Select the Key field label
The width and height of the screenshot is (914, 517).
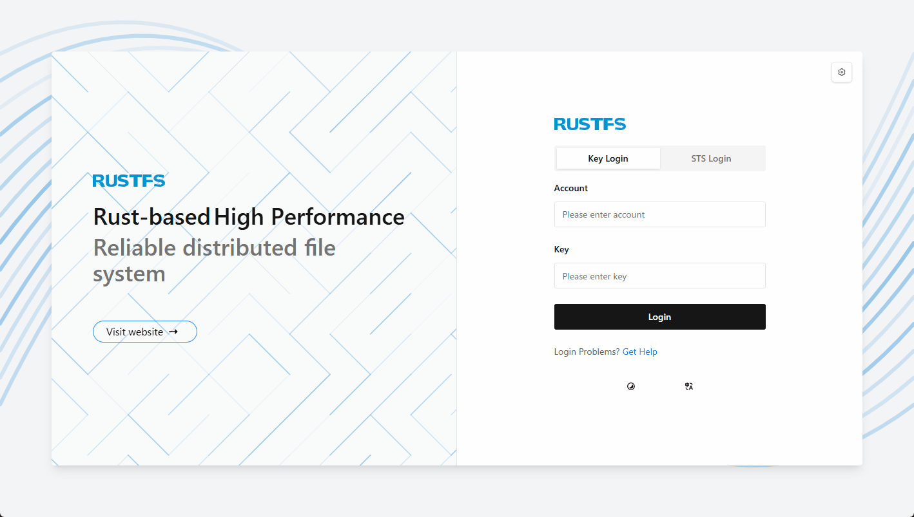coord(561,249)
